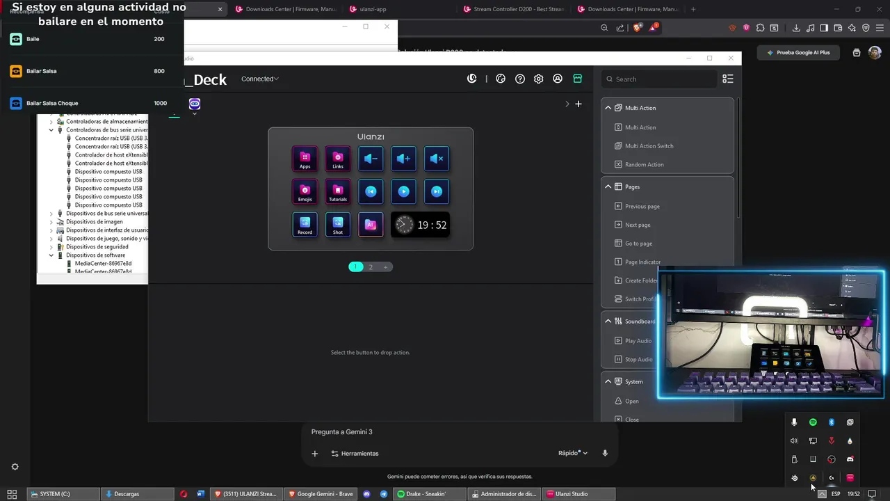Image resolution: width=890 pixels, height=501 pixels.
Task: Click the Search actions field
Action: click(658, 79)
